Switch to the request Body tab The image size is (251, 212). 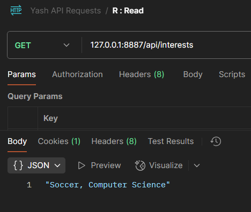coord(193,74)
